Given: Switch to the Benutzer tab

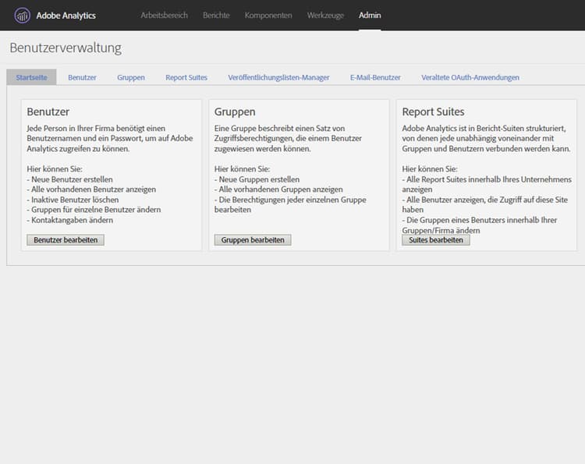Looking at the screenshot, I should pyautogui.click(x=82, y=77).
